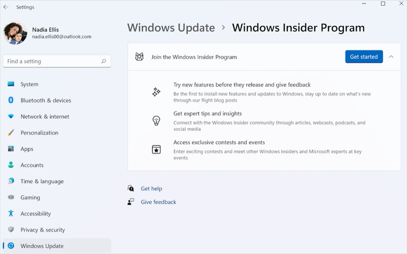Viewport: 407px width, 254px height.
Task: Click the Insider Program cat icon
Action: click(140, 57)
